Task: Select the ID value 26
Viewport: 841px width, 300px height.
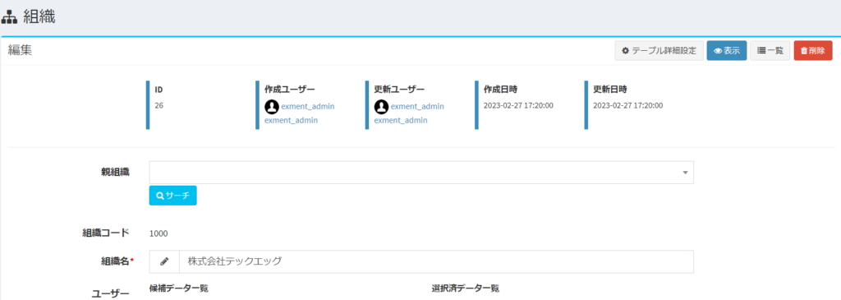Action: [x=159, y=106]
